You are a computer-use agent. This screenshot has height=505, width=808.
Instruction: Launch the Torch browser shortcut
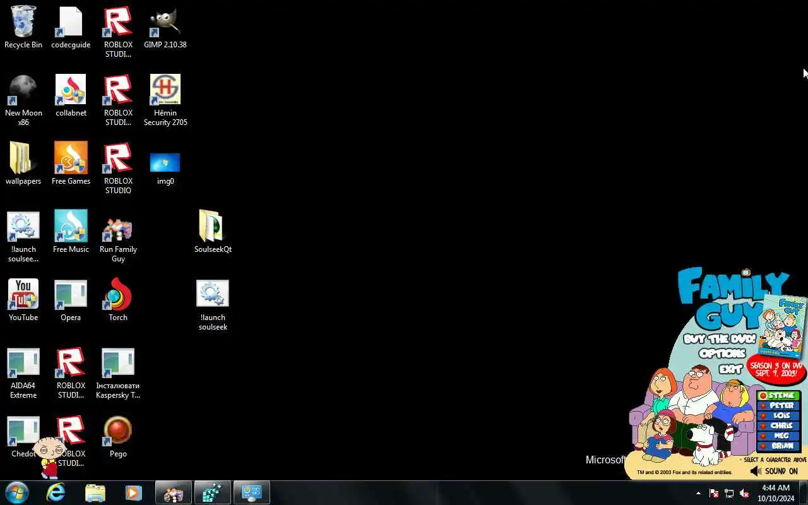(x=118, y=300)
